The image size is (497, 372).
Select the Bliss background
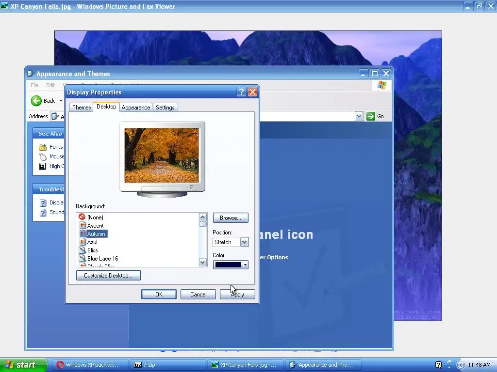(92, 250)
